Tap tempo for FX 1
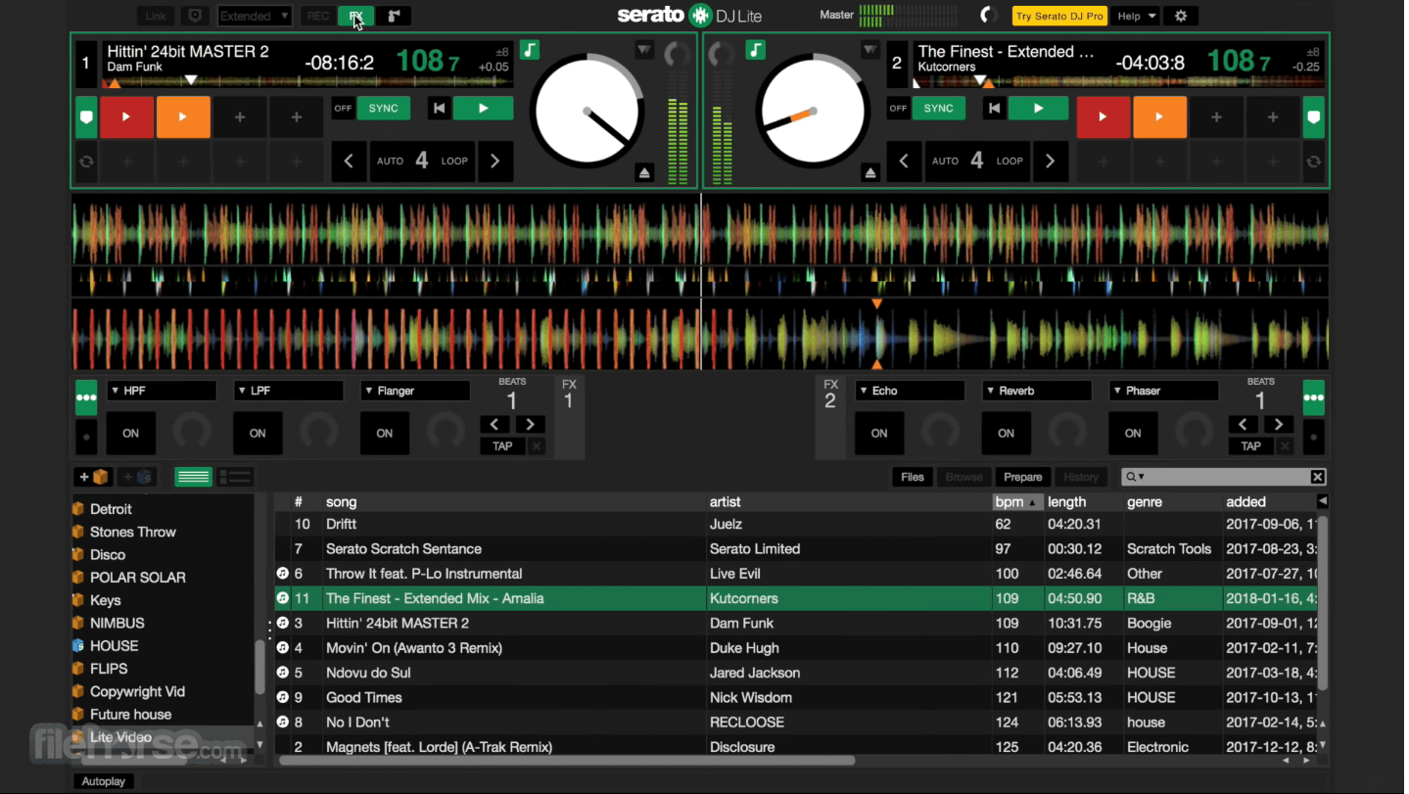Screen dimensions: 1409x794 point(502,445)
